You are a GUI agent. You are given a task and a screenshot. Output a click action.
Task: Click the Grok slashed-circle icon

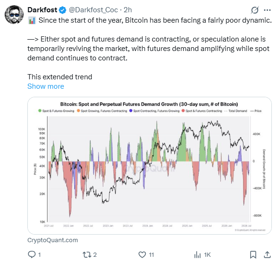(255, 10)
